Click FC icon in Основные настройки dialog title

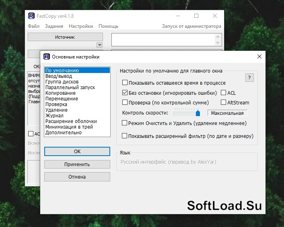pyautogui.click(x=47, y=57)
